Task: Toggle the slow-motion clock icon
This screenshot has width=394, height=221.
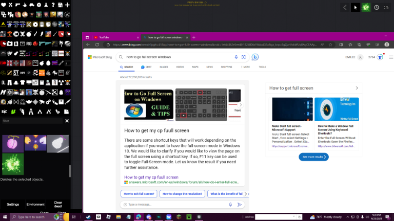Action: point(377,8)
